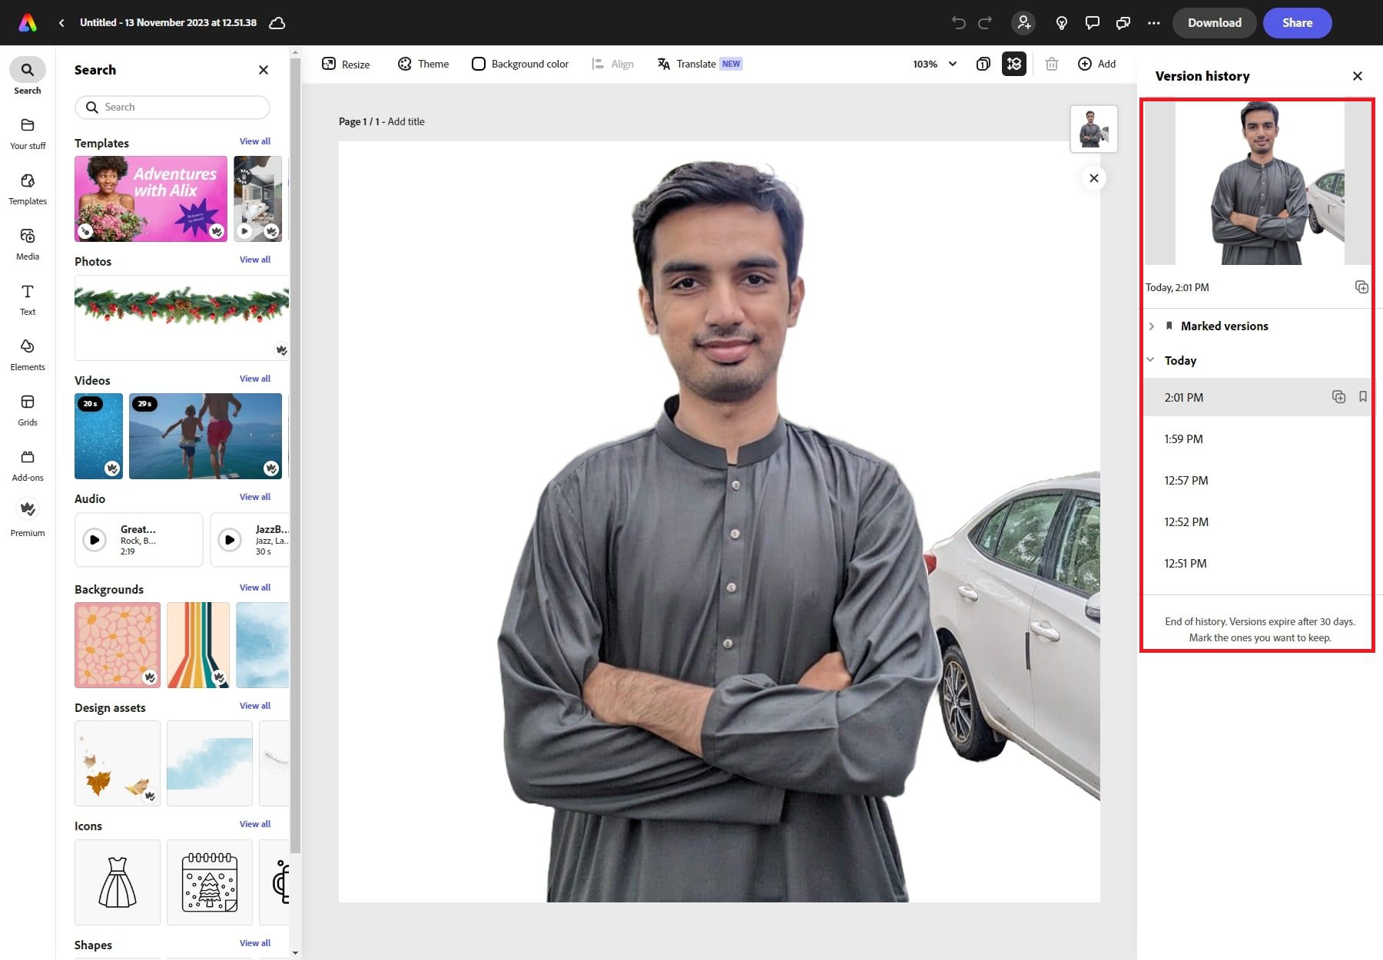Select the Add-ons sidebar icon
Viewport: 1383px width, 960px height.
click(x=28, y=461)
